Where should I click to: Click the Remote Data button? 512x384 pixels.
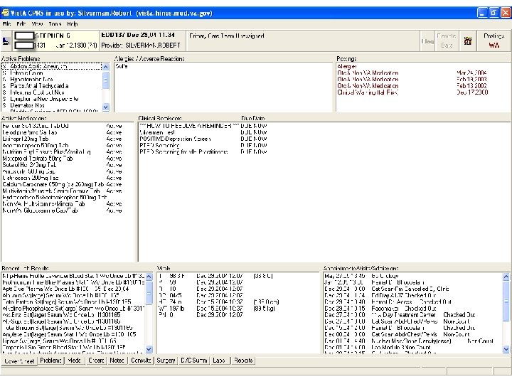tap(447, 41)
